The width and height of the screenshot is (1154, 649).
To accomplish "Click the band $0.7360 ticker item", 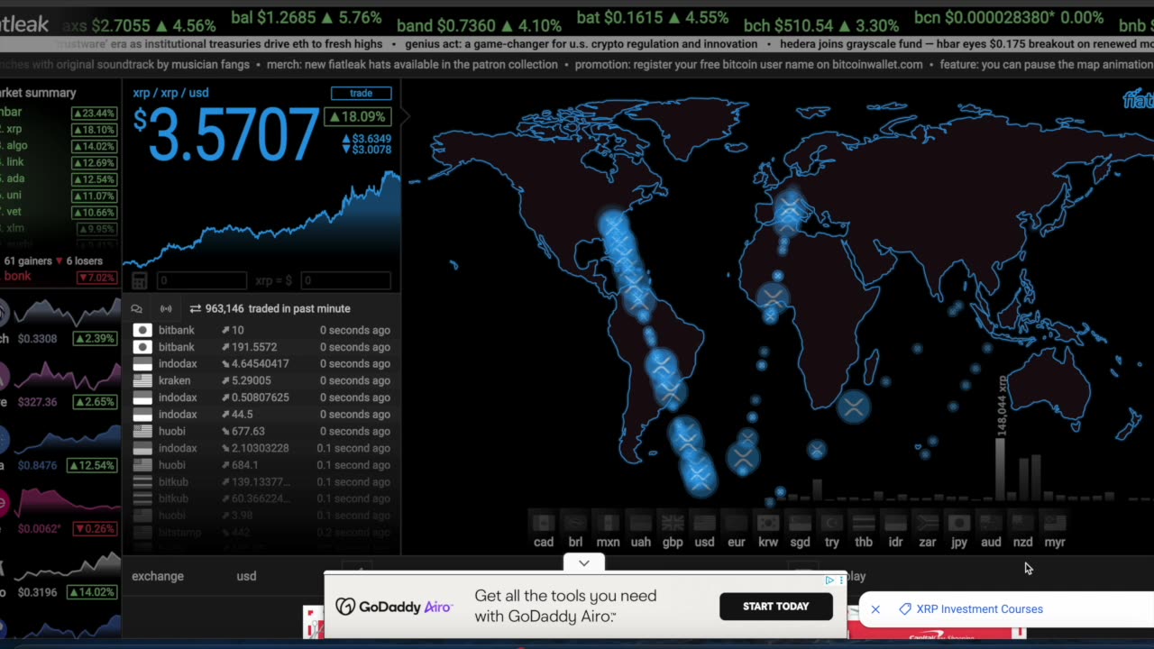I will 479,26.
